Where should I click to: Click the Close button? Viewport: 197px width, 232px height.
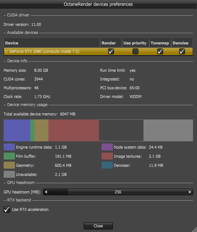(x=98, y=226)
